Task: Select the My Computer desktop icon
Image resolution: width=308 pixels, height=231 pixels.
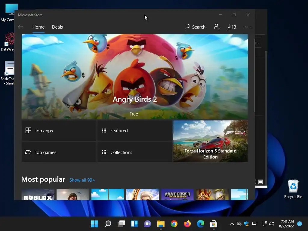Action: [x=8, y=12]
